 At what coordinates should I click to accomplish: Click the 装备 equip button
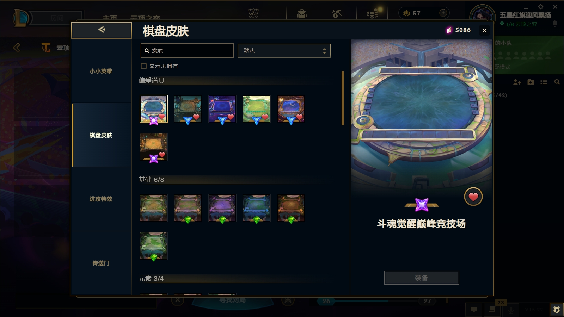tap(422, 278)
